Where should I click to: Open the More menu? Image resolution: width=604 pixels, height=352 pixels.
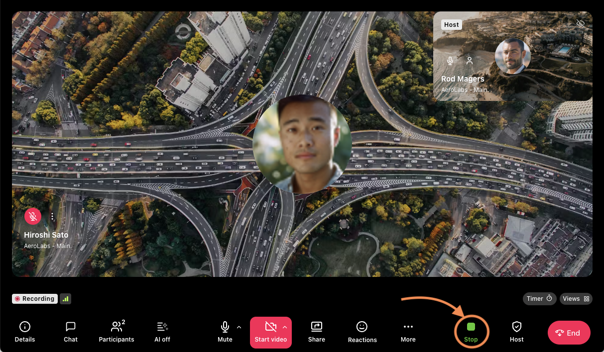coord(408,331)
